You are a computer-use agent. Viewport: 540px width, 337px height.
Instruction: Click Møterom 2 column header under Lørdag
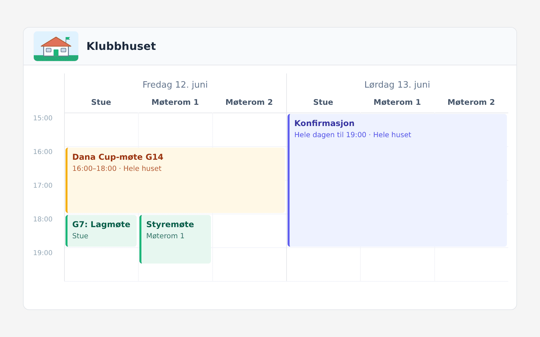[x=471, y=102]
